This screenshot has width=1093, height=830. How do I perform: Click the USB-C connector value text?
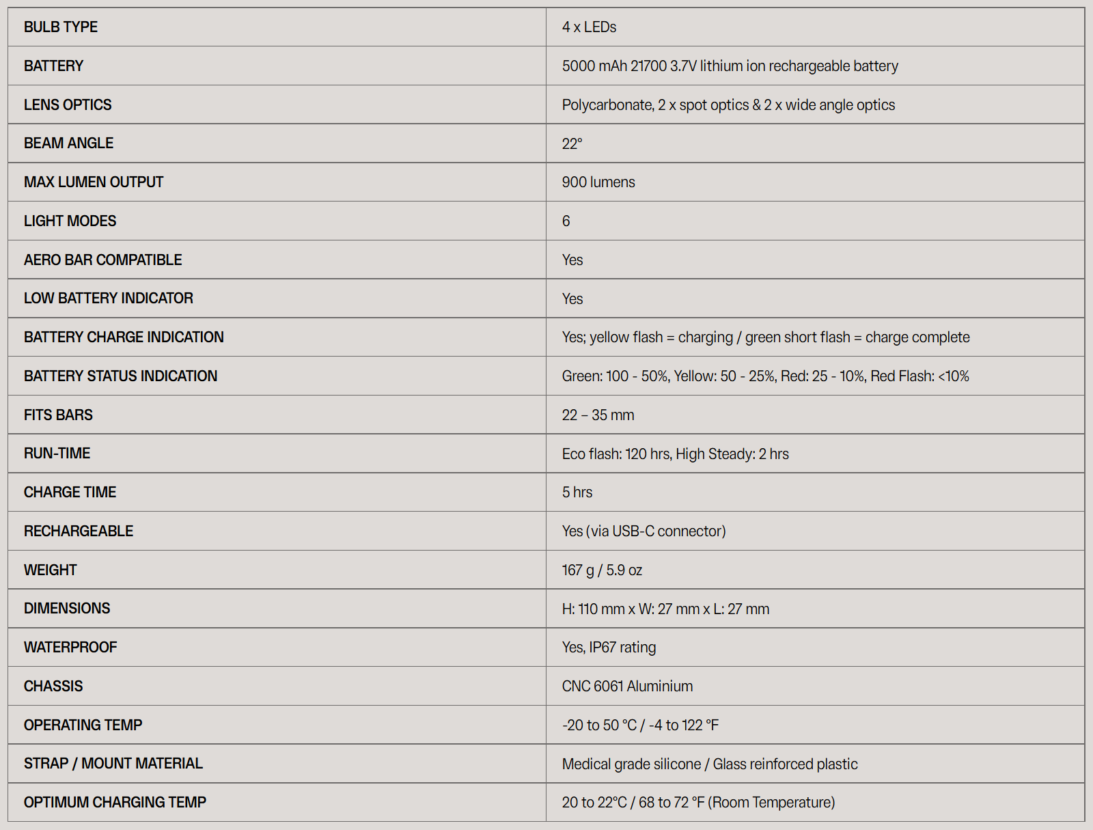(644, 531)
